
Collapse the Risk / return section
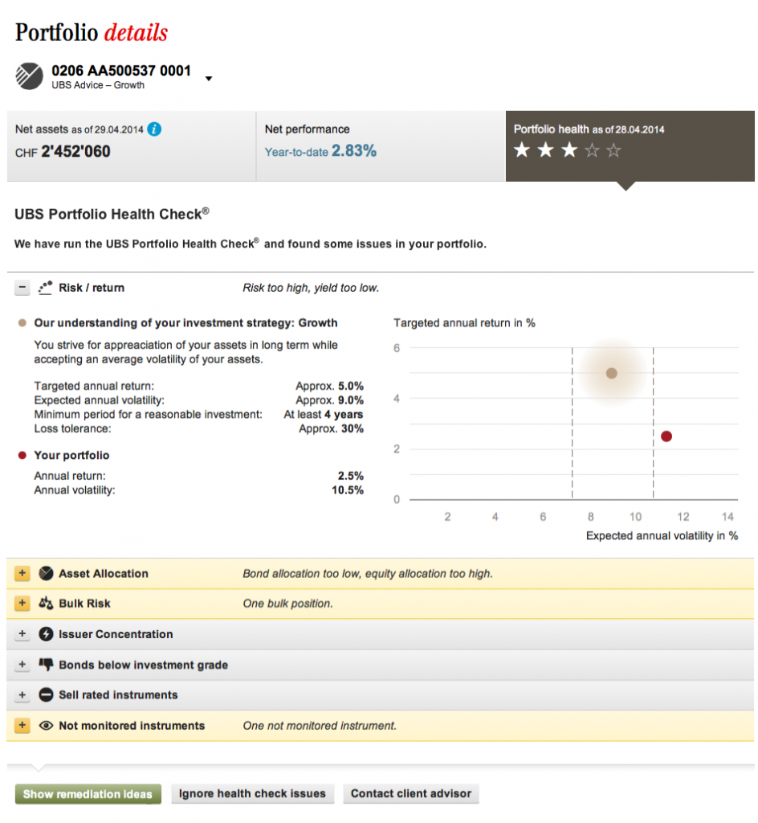tap(22, 287)
